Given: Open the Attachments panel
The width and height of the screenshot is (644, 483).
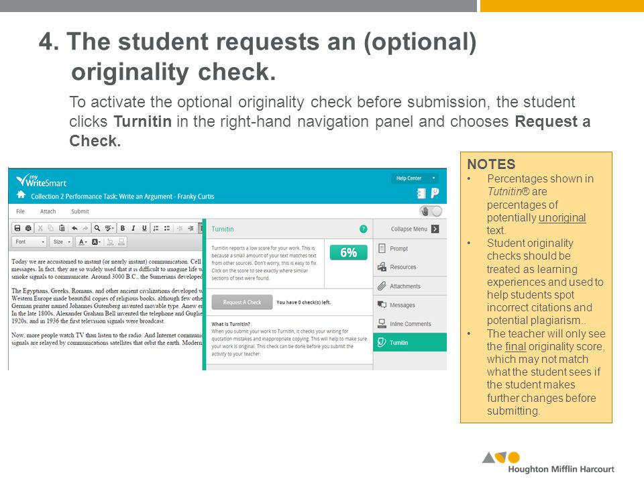Looking at the screenshot, I should click(410, 286).
